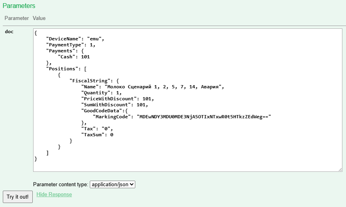Click the "PriceWithDiscount" line in the editor
The image size is (346, 207).
coord(117,99)
